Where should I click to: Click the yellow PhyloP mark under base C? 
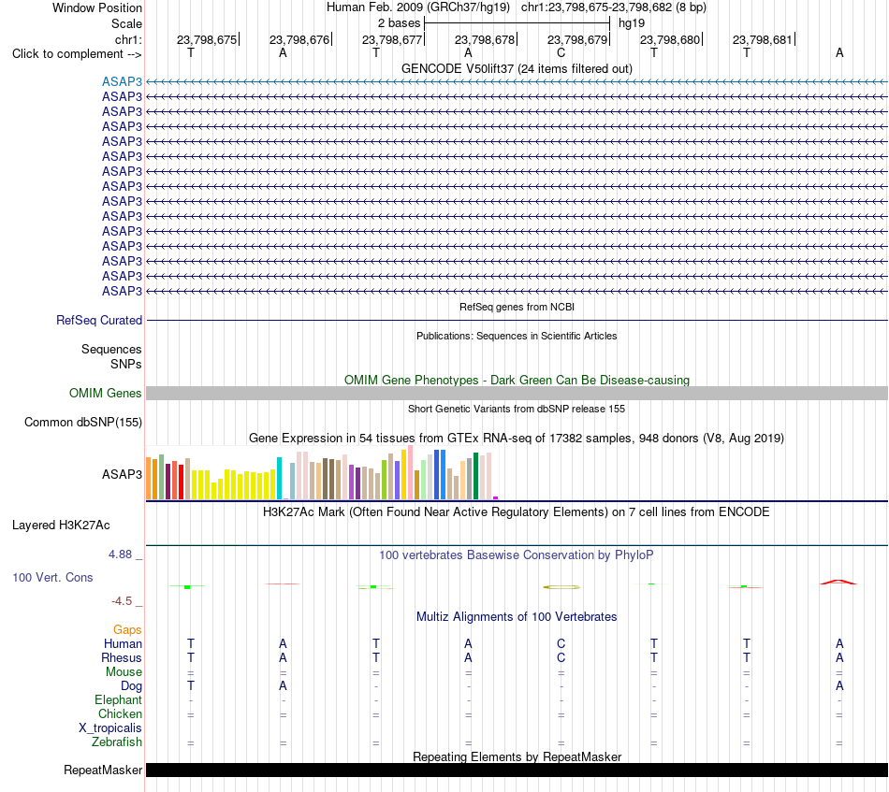click(561, 587)
